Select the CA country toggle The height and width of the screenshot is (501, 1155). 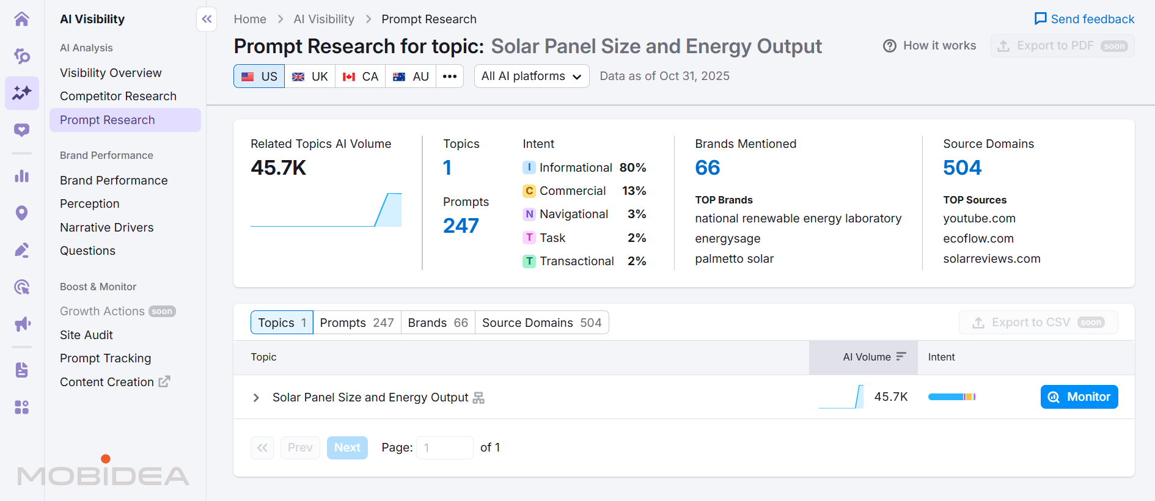(360, 76)
